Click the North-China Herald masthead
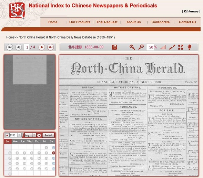 [x=128, y=69]
